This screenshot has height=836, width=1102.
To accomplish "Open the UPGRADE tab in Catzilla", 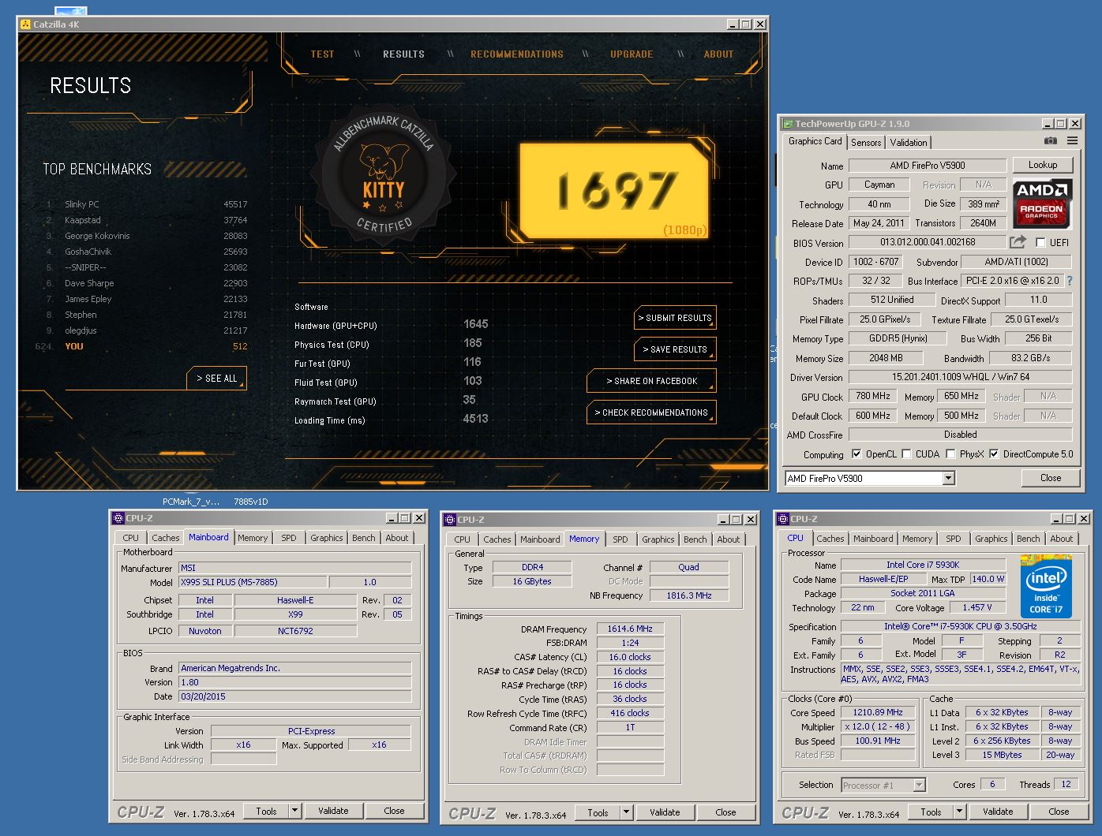I will (x=632, y=54).
